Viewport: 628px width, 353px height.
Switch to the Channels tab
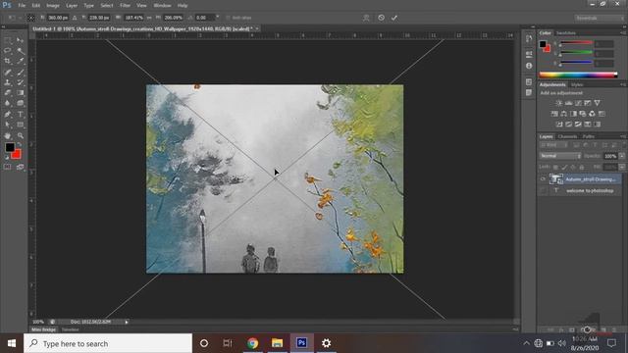tap(567, 136)
